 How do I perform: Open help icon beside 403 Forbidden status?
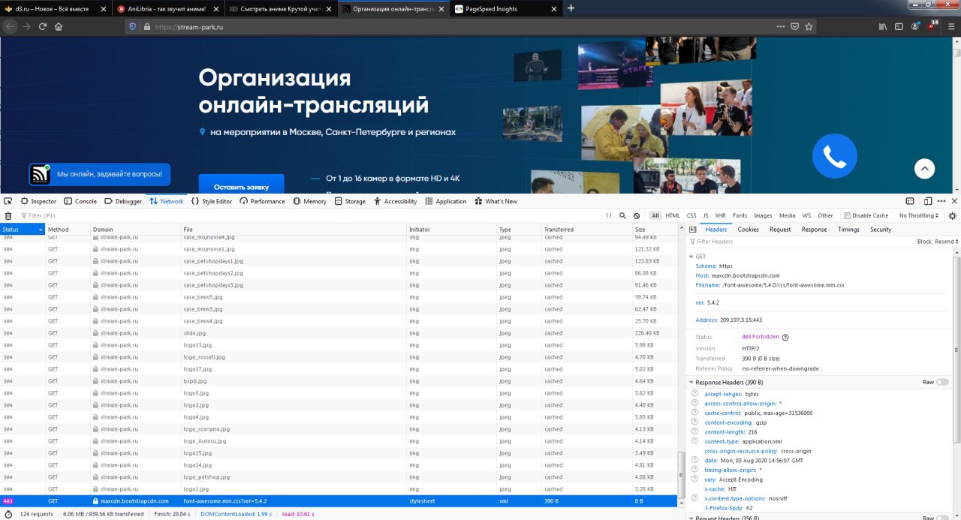pyautogui.click(x=785, y=337)
